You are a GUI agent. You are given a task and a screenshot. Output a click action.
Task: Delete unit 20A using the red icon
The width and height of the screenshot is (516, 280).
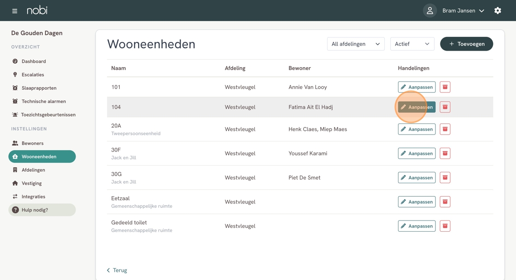point(445,129)
